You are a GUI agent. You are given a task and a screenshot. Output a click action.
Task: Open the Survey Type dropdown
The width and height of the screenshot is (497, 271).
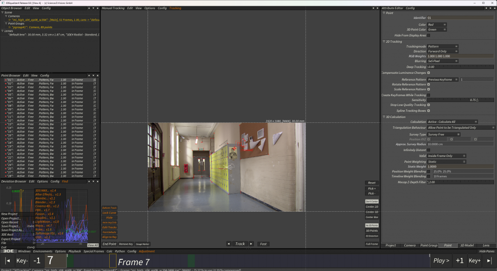pos(444,135)
